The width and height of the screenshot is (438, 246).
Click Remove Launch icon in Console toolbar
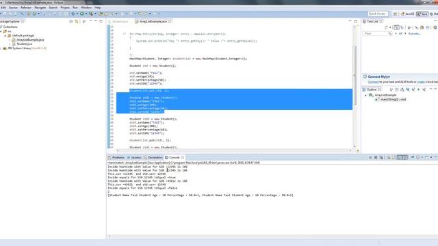point(376,158)
